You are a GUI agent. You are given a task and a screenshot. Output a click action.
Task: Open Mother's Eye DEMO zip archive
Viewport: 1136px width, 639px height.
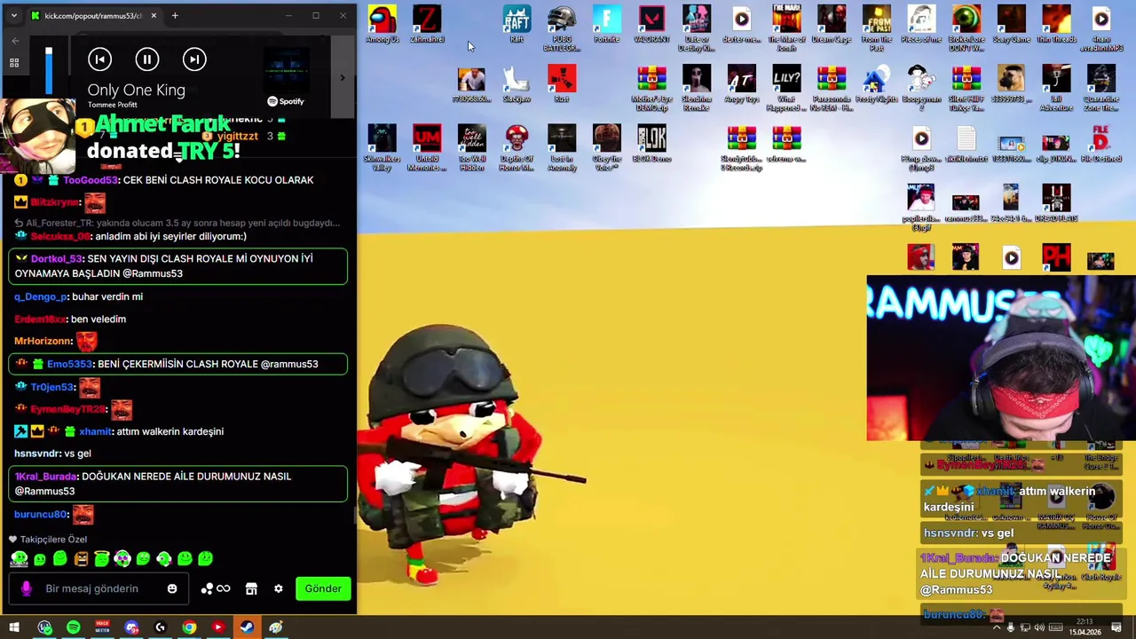pos(651,87)
